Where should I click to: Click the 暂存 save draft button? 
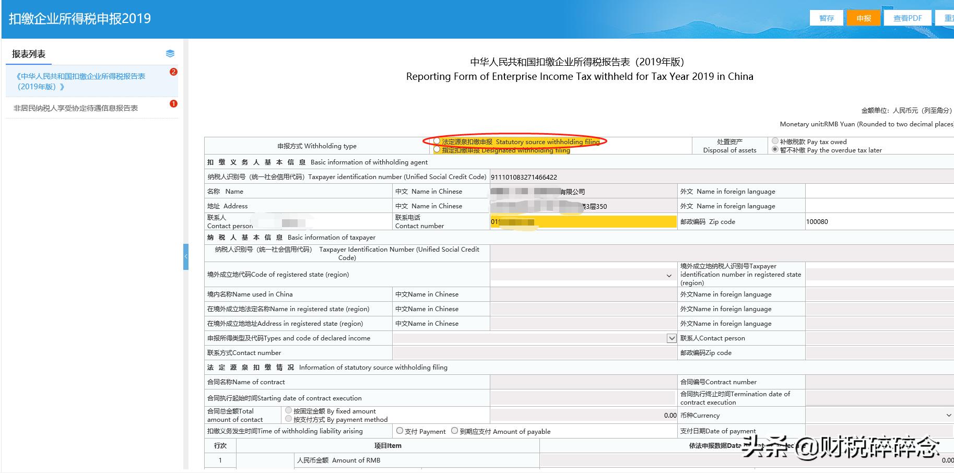827,18
